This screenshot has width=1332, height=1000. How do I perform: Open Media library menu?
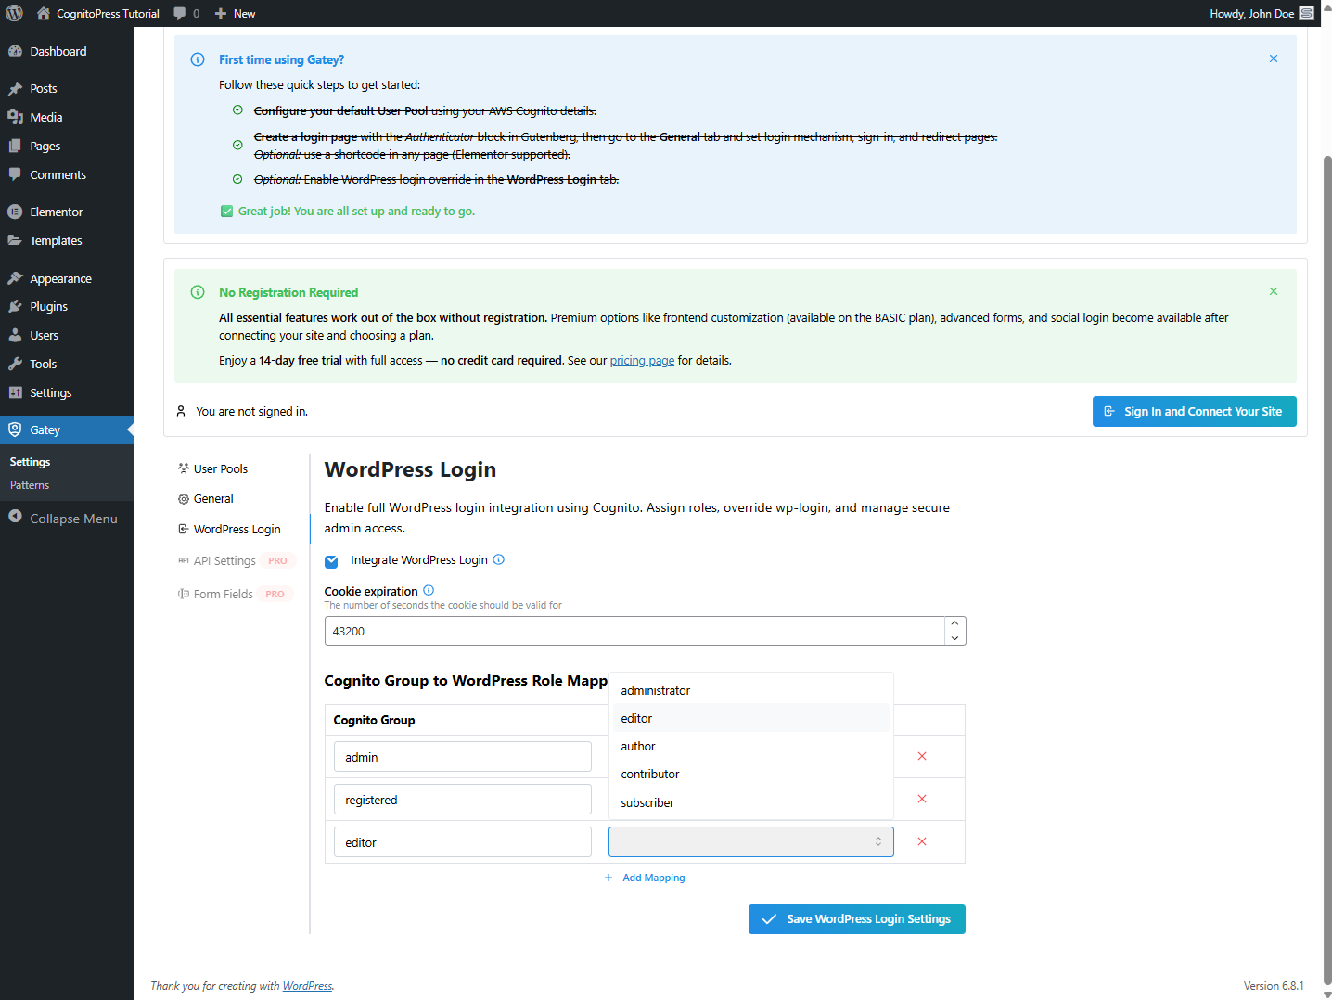pos(67,117)
